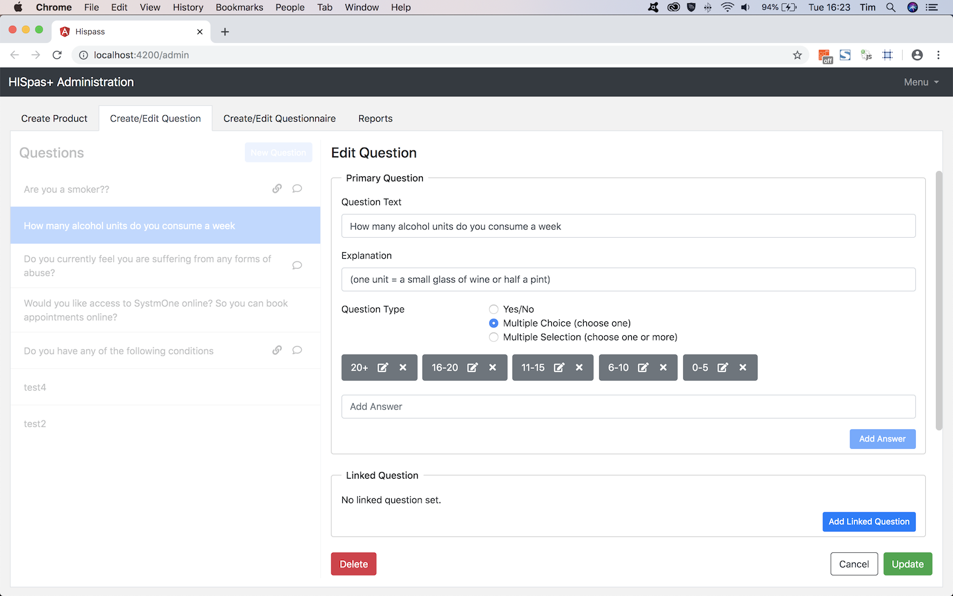Click link icon beside 'Are you a smoker??'
This screenshot has width=953, height=596.
pyautogui.click(x=277, y=189)
